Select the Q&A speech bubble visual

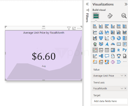pyautogui.click(x=107, y=56)
